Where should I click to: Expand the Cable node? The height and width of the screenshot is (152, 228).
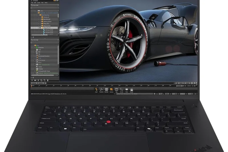pos(35,11)
